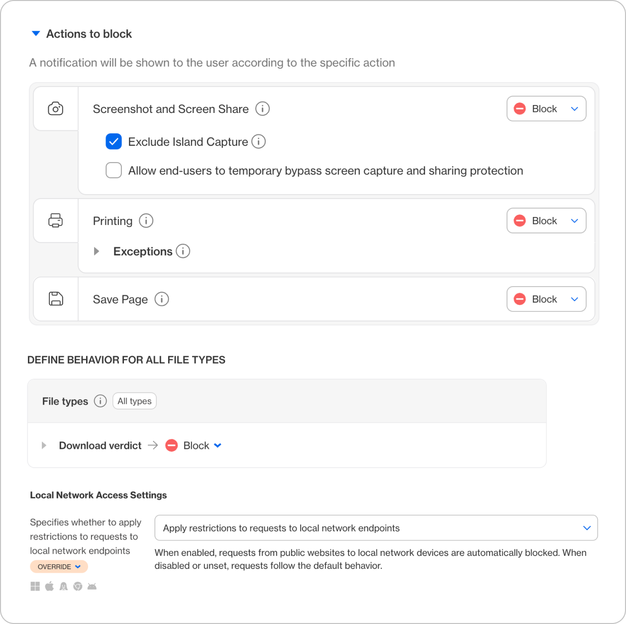
Task: Click the camera icon beside Screenshot and Screen Share
Action: pyautogui.click(x=55, y=108)
